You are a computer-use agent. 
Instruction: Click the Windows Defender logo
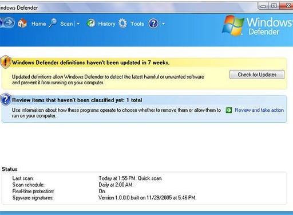click(x=258, y=26)
